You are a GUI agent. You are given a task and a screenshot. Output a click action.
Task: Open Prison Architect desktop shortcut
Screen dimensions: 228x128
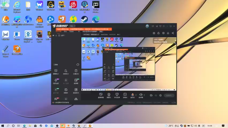(39, 22)
